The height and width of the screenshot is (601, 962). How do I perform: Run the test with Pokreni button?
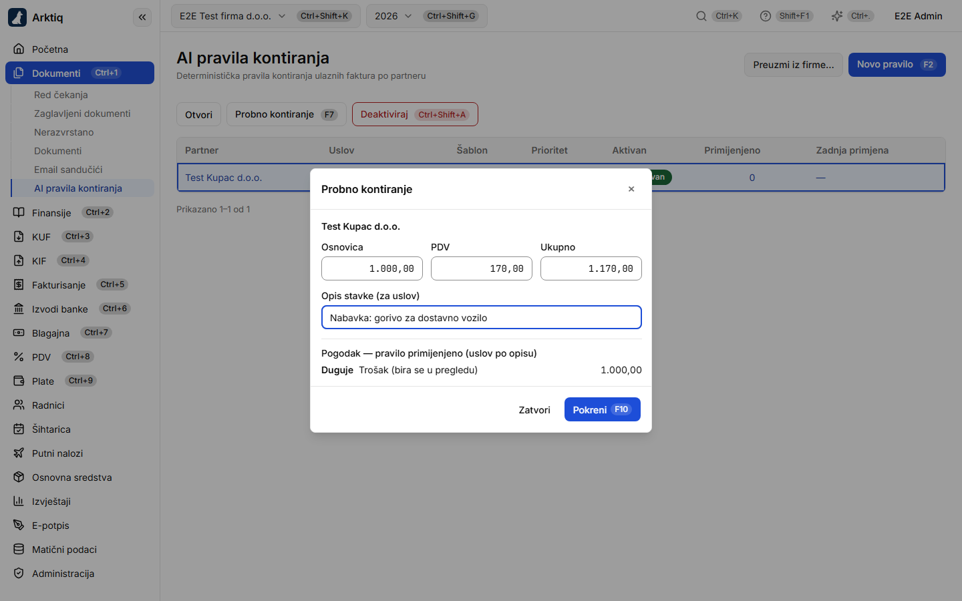[602, 409]
